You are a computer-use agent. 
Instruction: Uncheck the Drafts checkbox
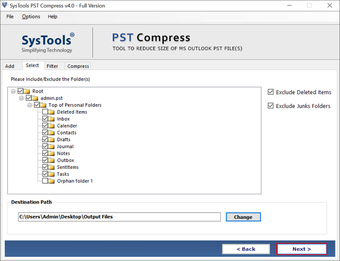click(45, 139)
